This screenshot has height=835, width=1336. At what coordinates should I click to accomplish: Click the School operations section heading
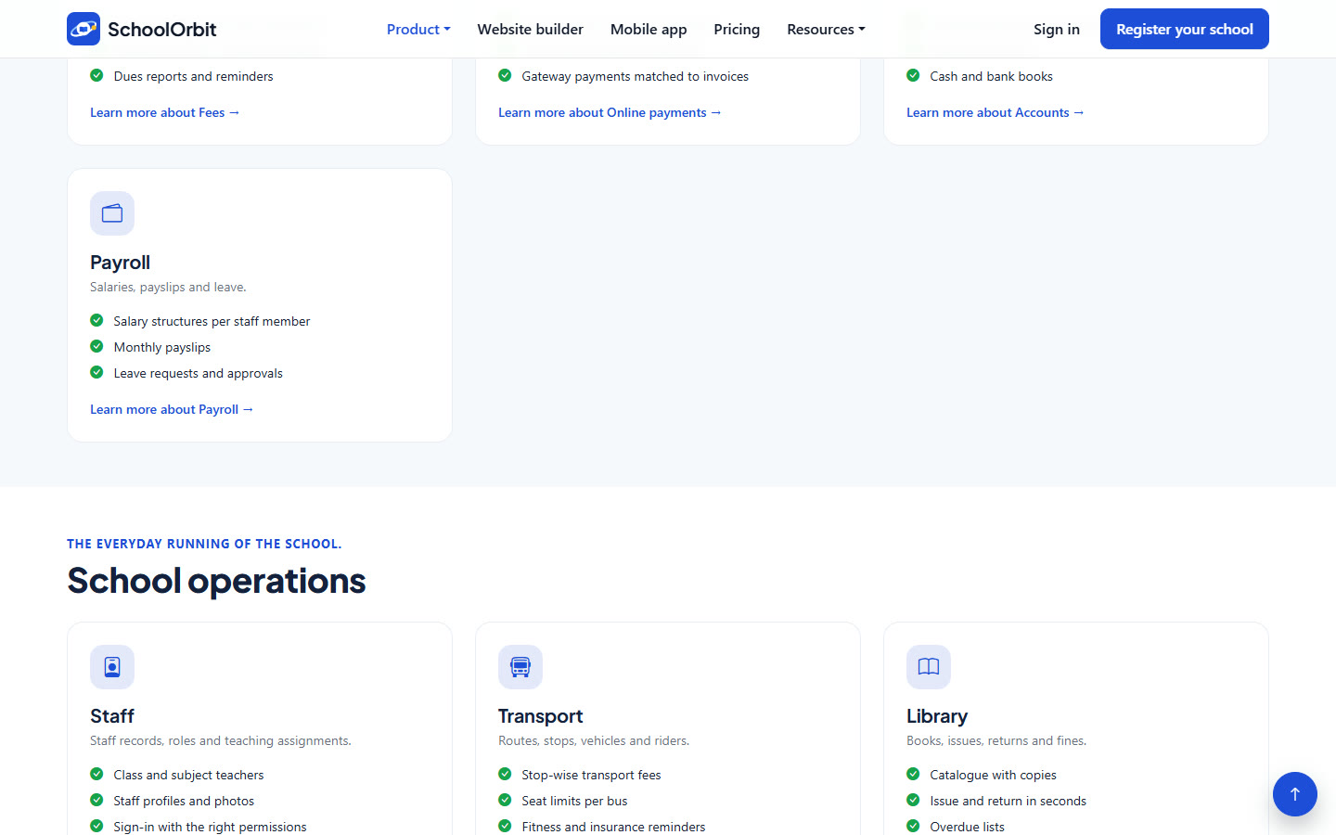(x=216, y=581)
